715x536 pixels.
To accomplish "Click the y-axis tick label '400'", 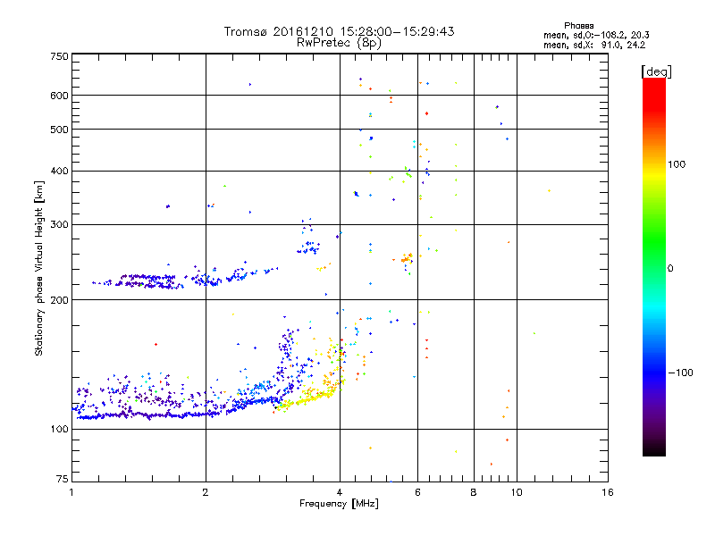I will pyautogui.click(x=59, y=171).
